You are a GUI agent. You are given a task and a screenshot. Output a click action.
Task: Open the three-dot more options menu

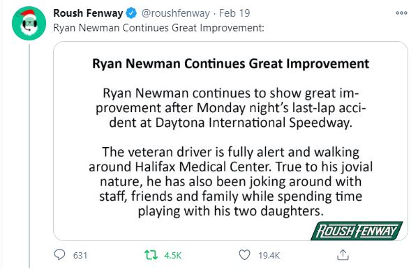click(x=401, y=13)
